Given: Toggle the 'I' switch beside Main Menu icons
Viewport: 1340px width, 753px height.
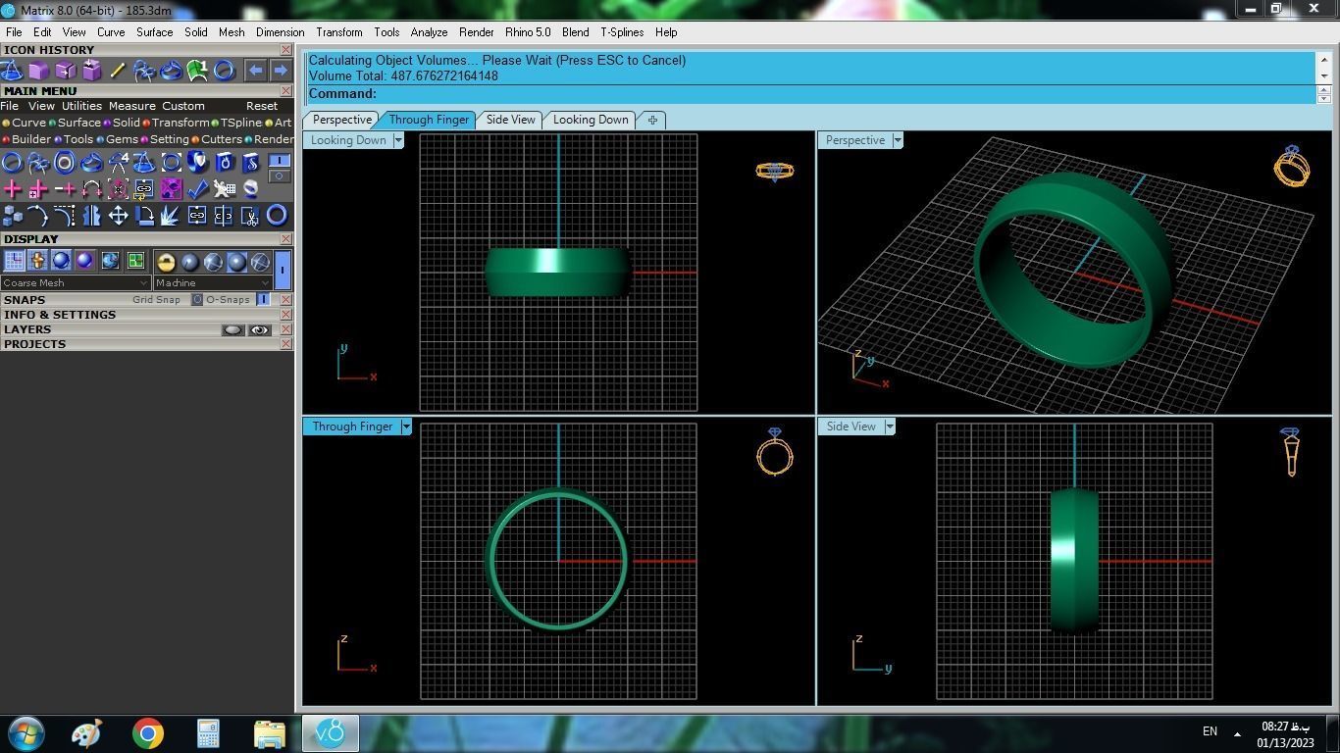Looking at the screenshot, I should pos(279,161).
